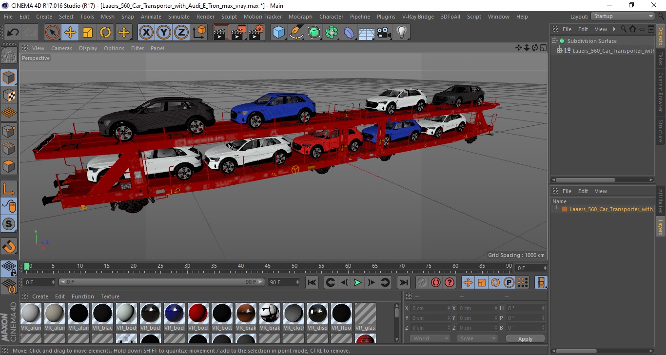Click frame 45 on timeline ruler

[268, 266]
